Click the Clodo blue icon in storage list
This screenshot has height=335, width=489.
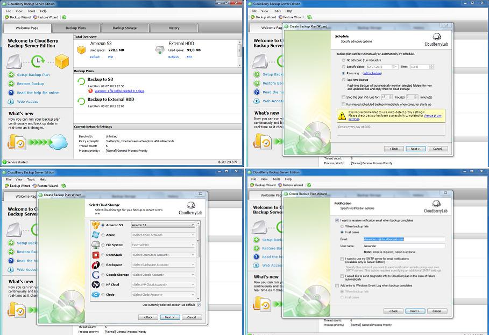(95, 295)
